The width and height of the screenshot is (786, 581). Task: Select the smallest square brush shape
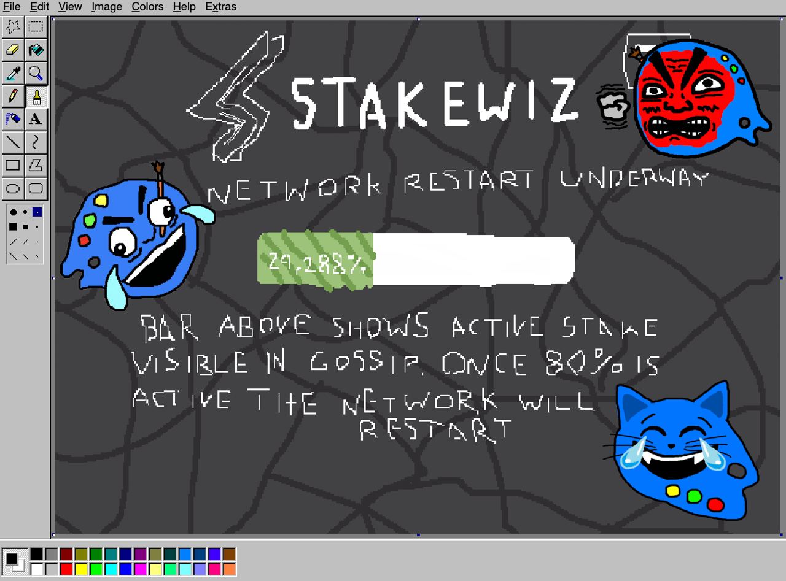tap(37, 227)
